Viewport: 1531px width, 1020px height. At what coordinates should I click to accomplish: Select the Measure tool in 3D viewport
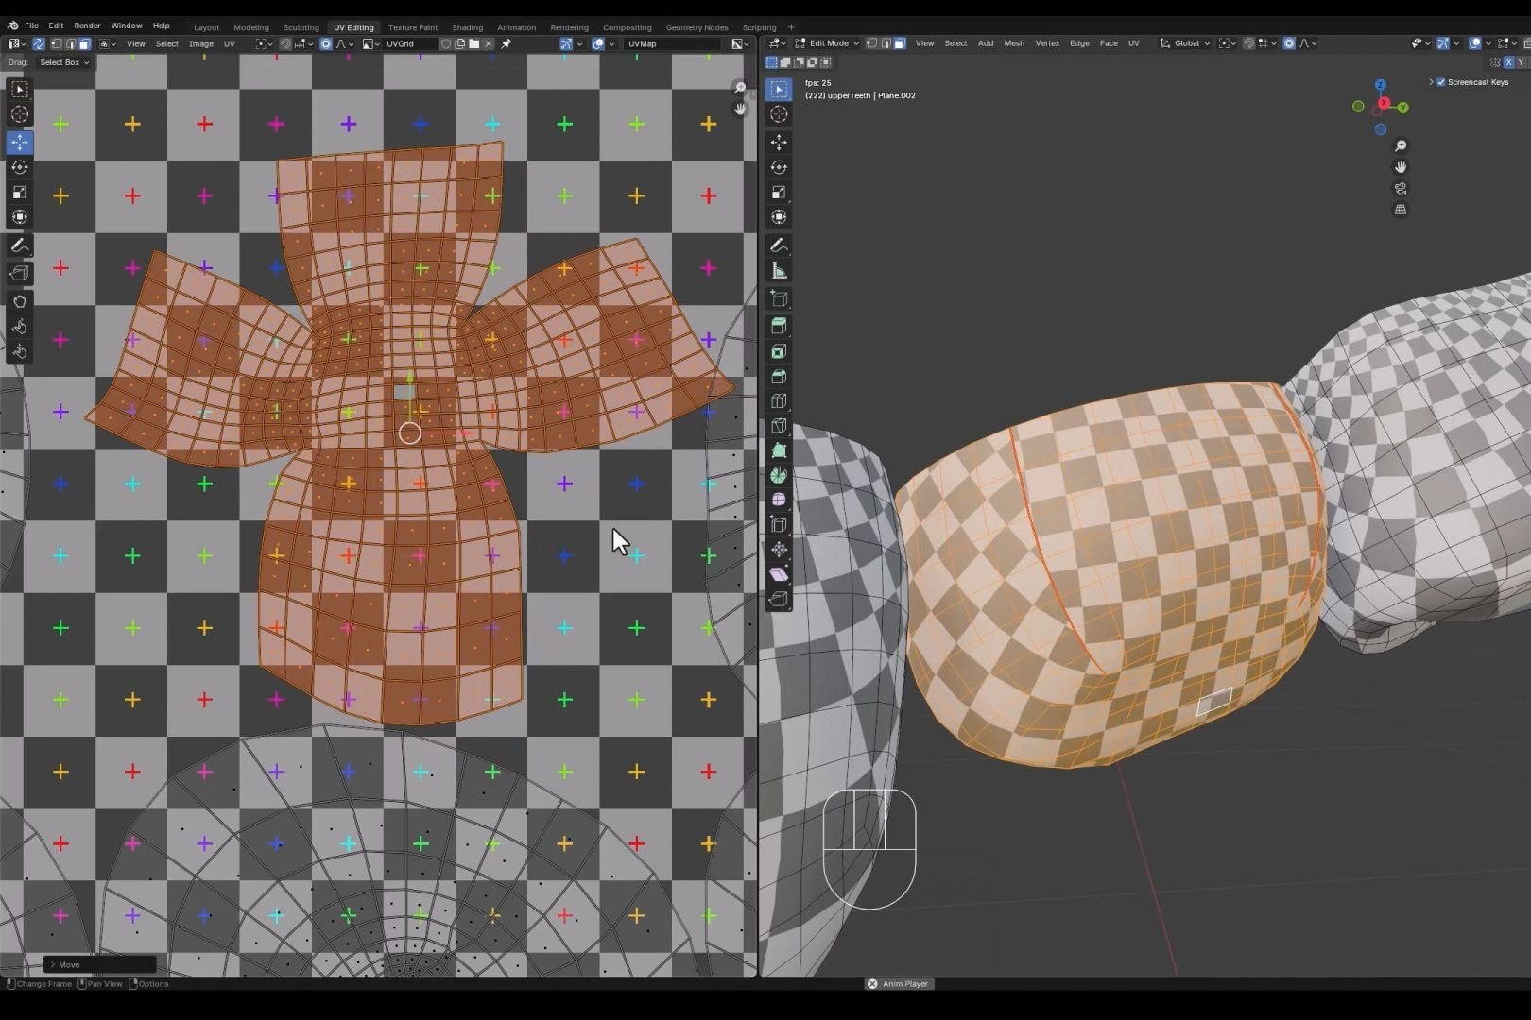[779, 271]
